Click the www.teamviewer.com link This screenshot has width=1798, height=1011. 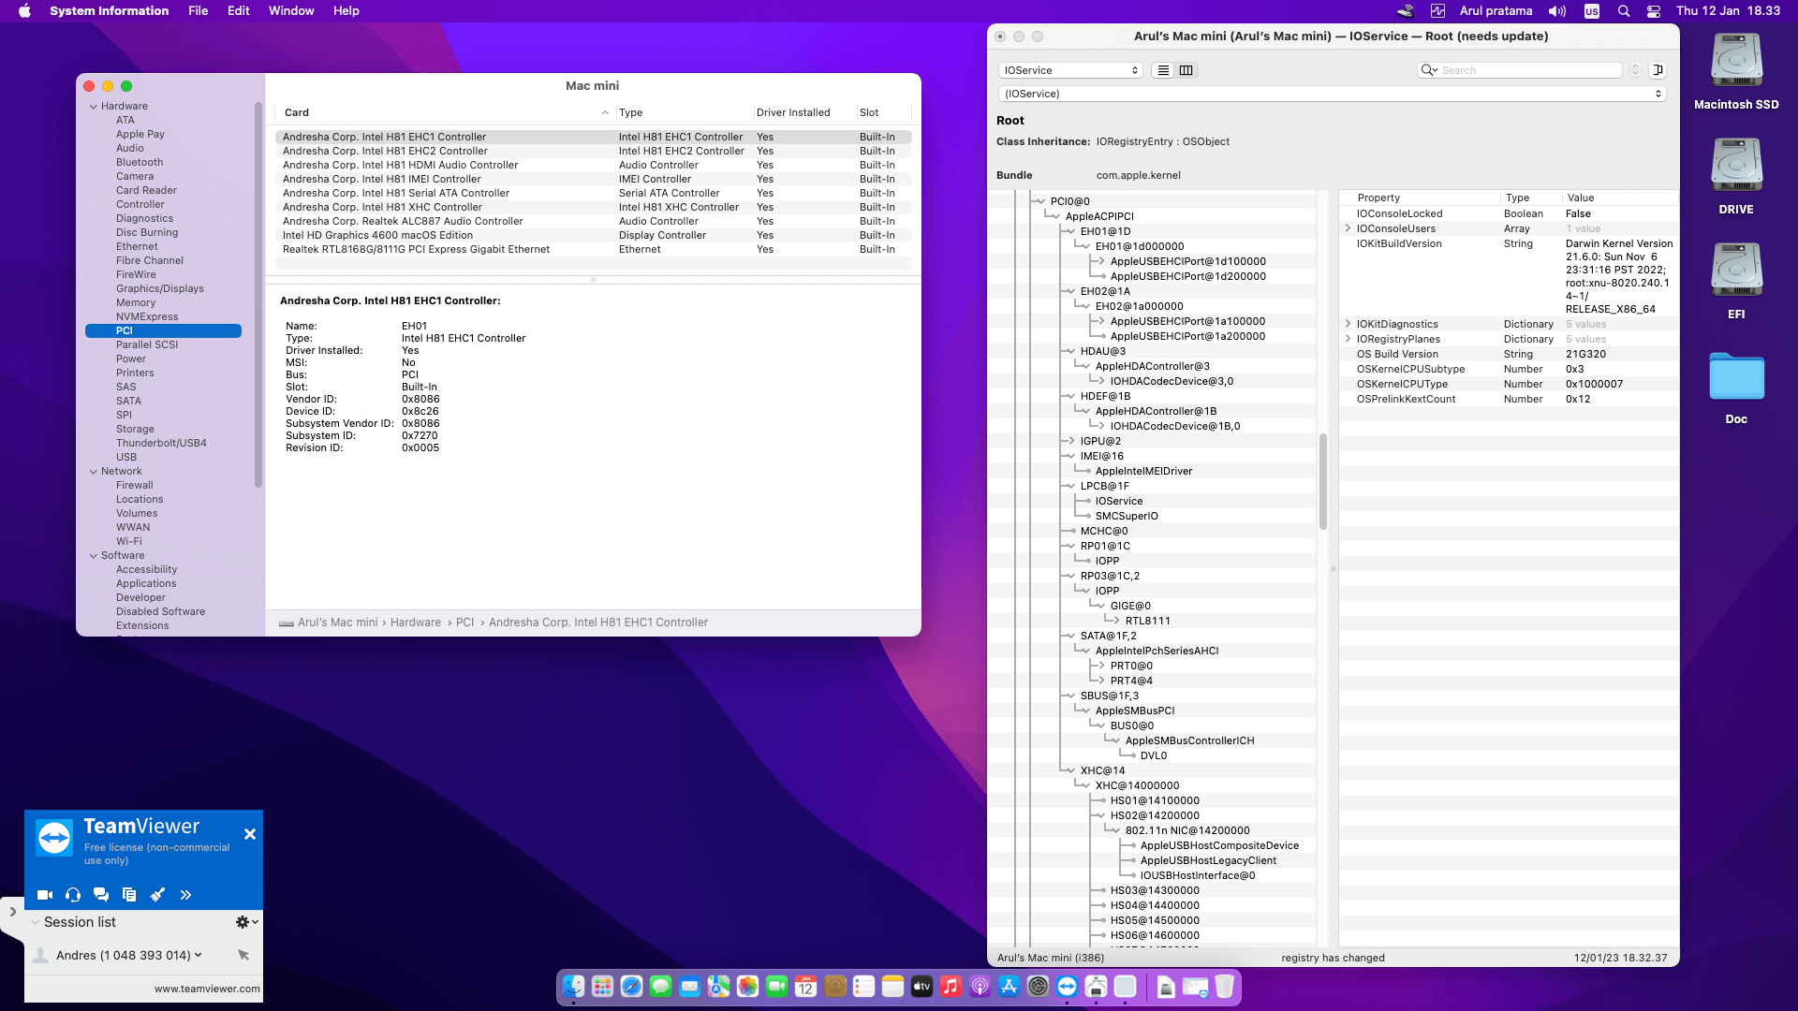point(207,989)
